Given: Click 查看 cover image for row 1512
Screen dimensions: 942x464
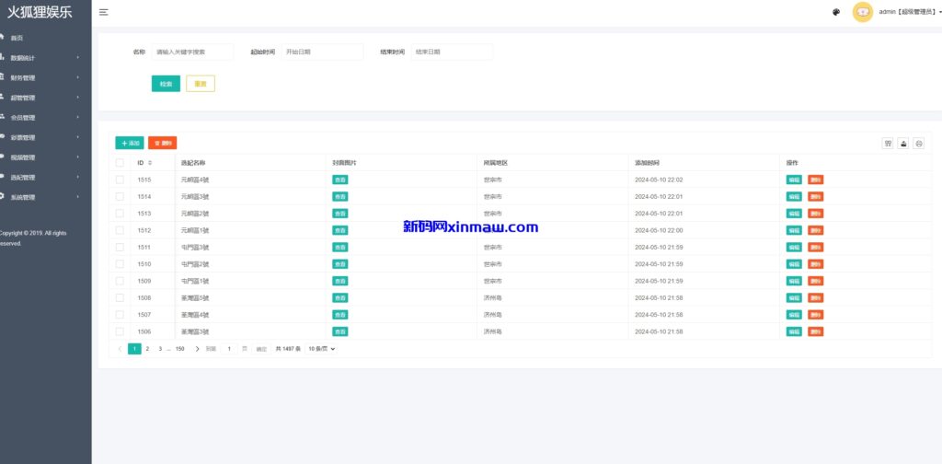Looking at the screenshot, I should [x=340, y=230].
